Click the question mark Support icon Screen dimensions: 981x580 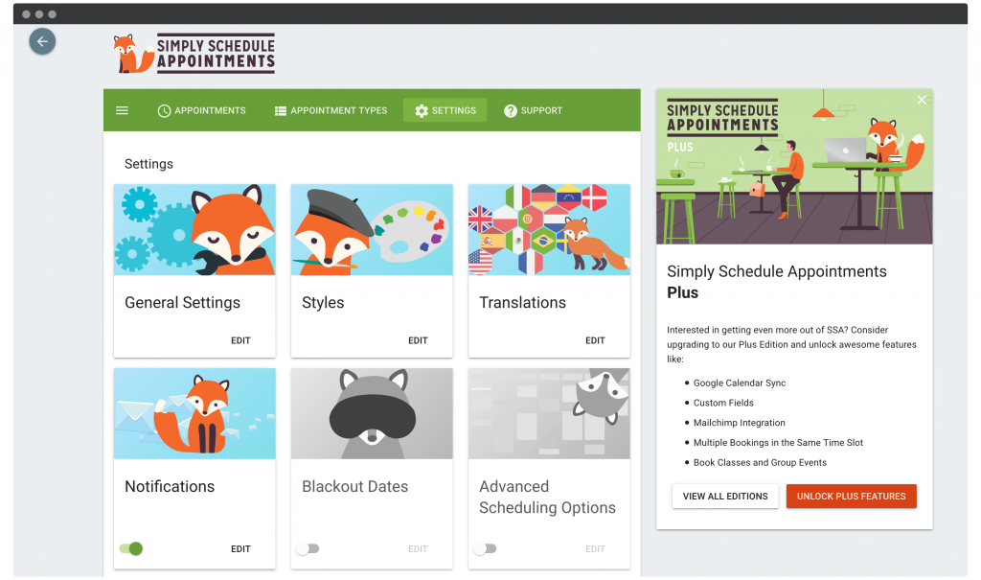[511, 111]
